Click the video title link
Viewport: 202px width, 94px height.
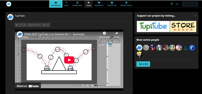click(x=54, y=34)
